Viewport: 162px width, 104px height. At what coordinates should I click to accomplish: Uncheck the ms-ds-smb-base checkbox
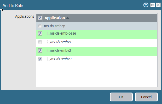[x=40, y=34]
